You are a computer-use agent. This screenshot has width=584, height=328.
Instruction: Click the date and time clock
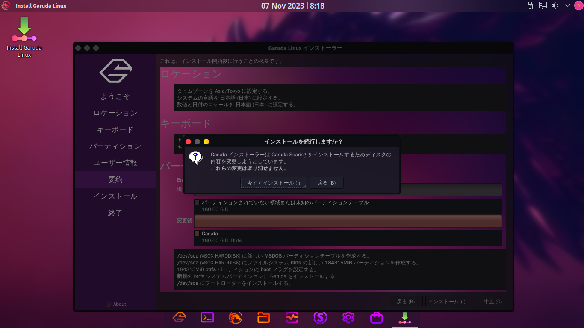[x=293, y=6]
